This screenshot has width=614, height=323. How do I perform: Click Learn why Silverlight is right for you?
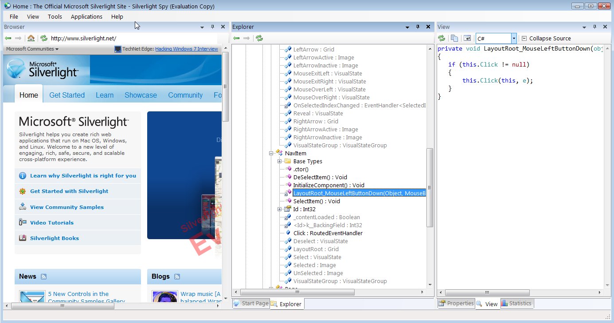(83, 176)
